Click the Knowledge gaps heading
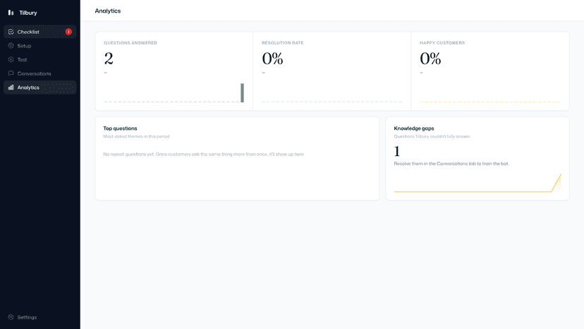The image size is (584, 329). [414, 128]
